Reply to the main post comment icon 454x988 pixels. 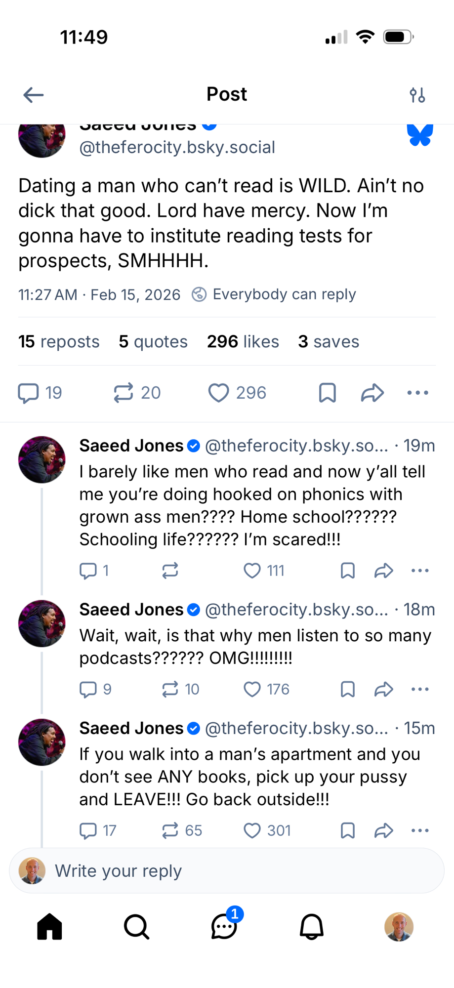click(x=29, y=393)
